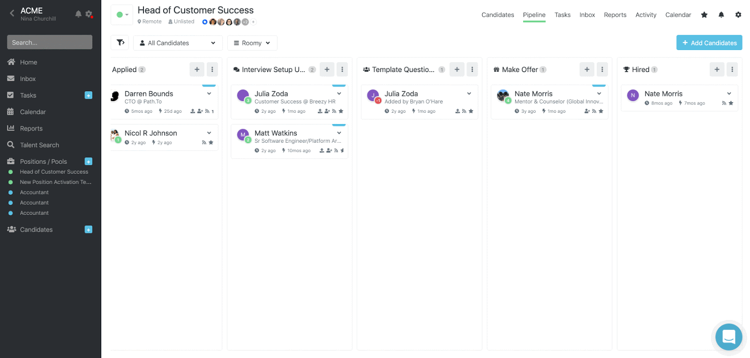Click the back arrow next to ACME
Image resolution: width=750 pixels, height=358 pixels.
[12, 14]
